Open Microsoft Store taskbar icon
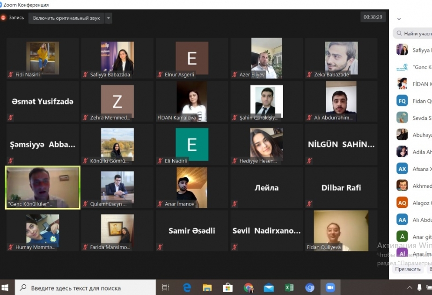 [227, 288]
